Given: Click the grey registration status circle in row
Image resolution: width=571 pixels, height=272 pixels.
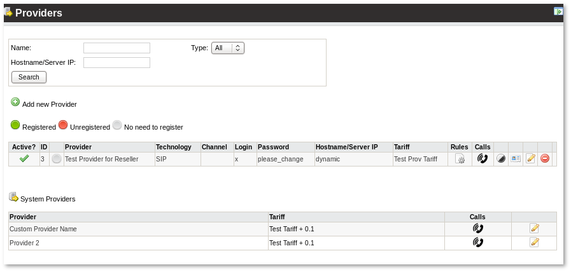Looking at the screenshot, I should point(57,159).
